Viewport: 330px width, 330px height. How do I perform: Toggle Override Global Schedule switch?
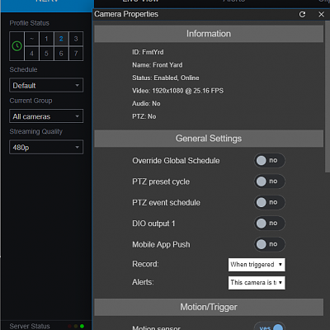point(270,160)
